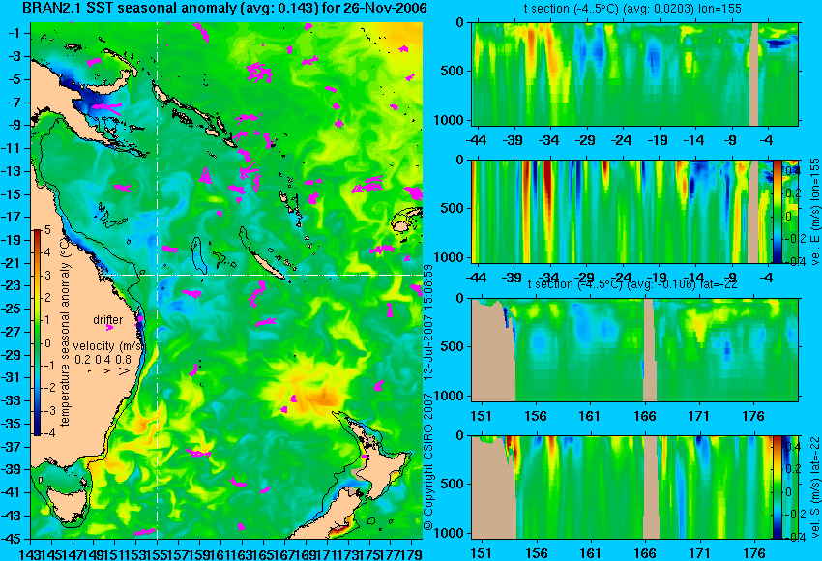Click the vel. E lon=155 color bar
Screen dimensions: 822x561
tap(777, 211)
